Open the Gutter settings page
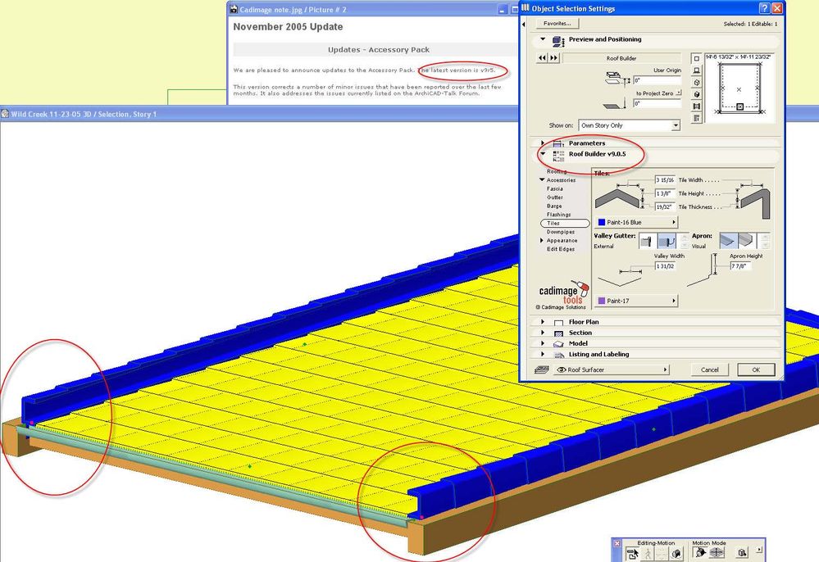The height and width of the screenshot is (562, 819). coord(555,197)
